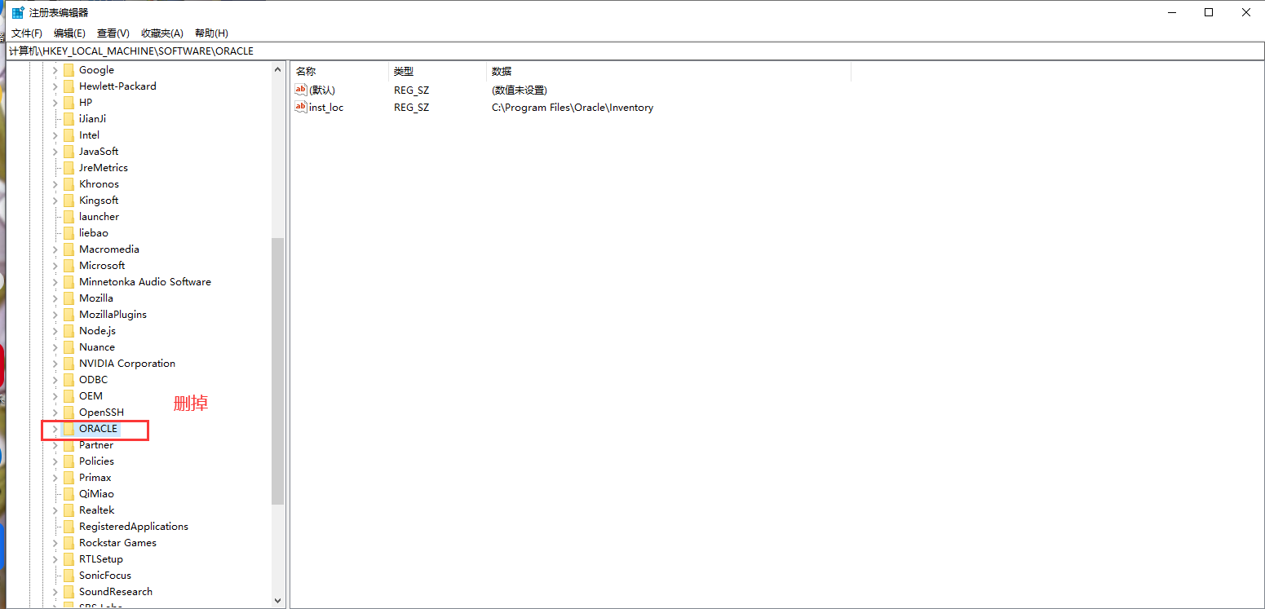The image size is (1265, 609).
Task: Select the inst_loc value name
Action: (326, 108)
